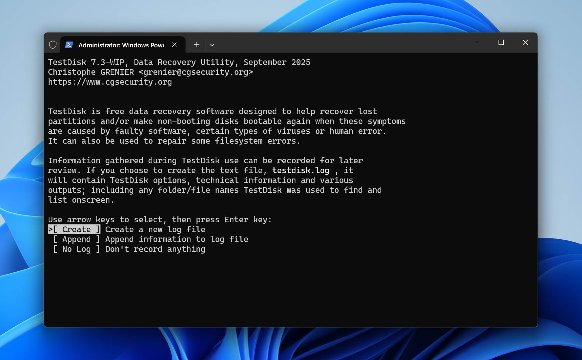
Task: Select the Create log option
Action: (74, 229)
